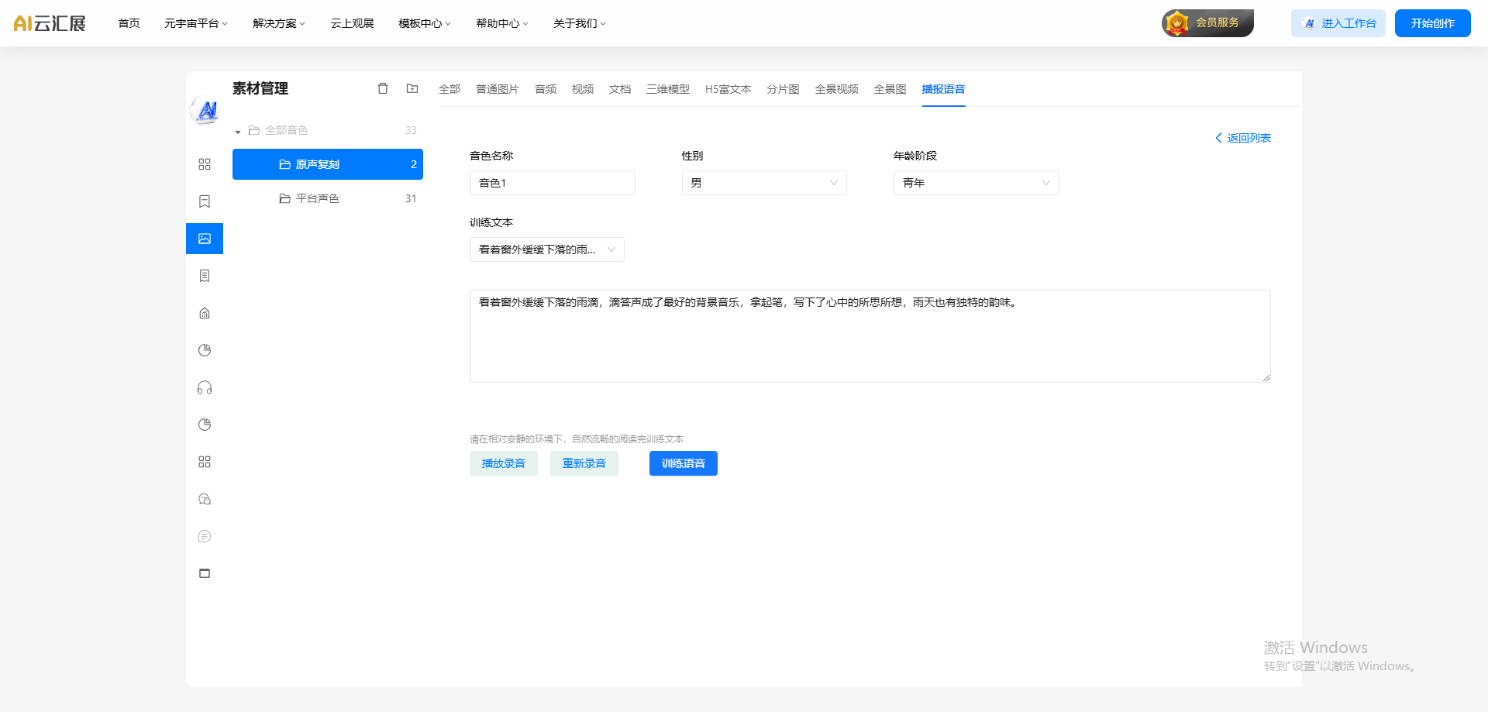Open the 模板中心 menu in top navigation
The height and width of the screenshot is (712, 1488).
(424, 23)
